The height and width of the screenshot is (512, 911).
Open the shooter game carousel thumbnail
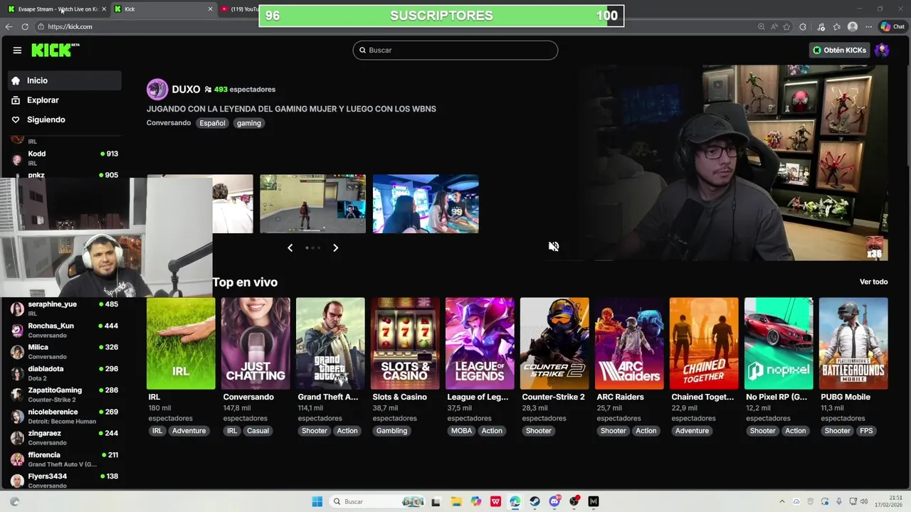coord(312,204)
